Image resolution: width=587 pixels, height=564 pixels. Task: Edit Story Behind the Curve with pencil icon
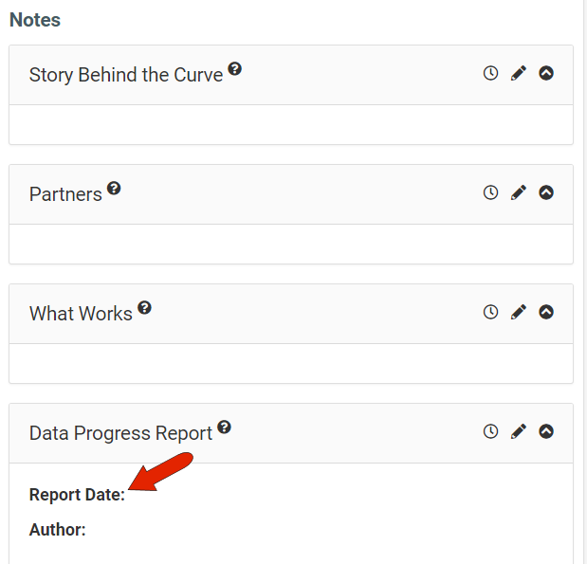(x=519, y=73)
